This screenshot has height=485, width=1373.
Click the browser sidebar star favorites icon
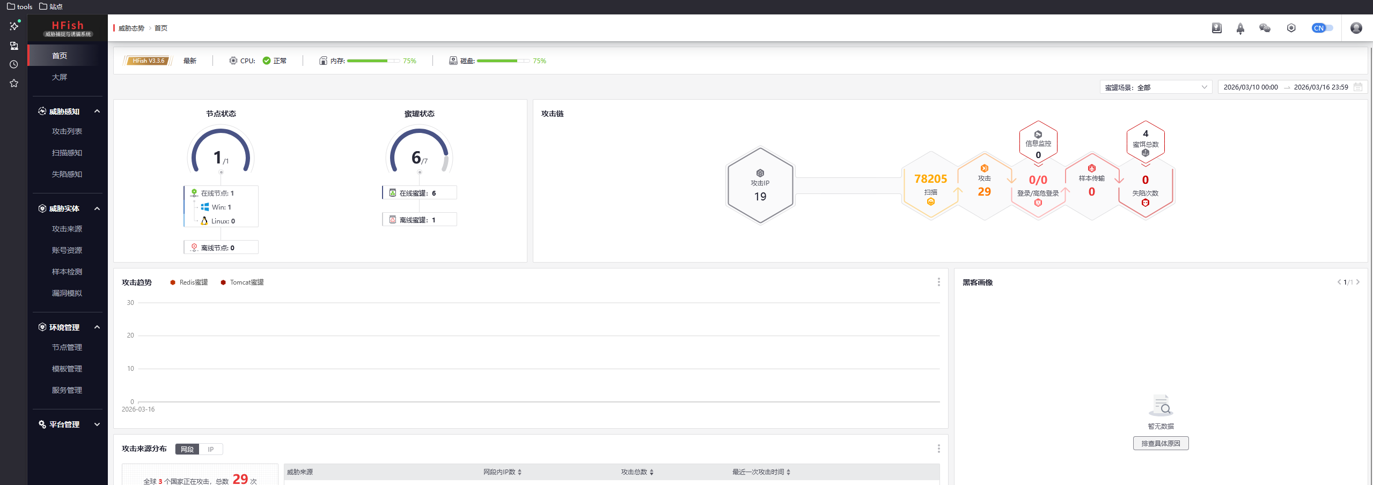(14, 83)
